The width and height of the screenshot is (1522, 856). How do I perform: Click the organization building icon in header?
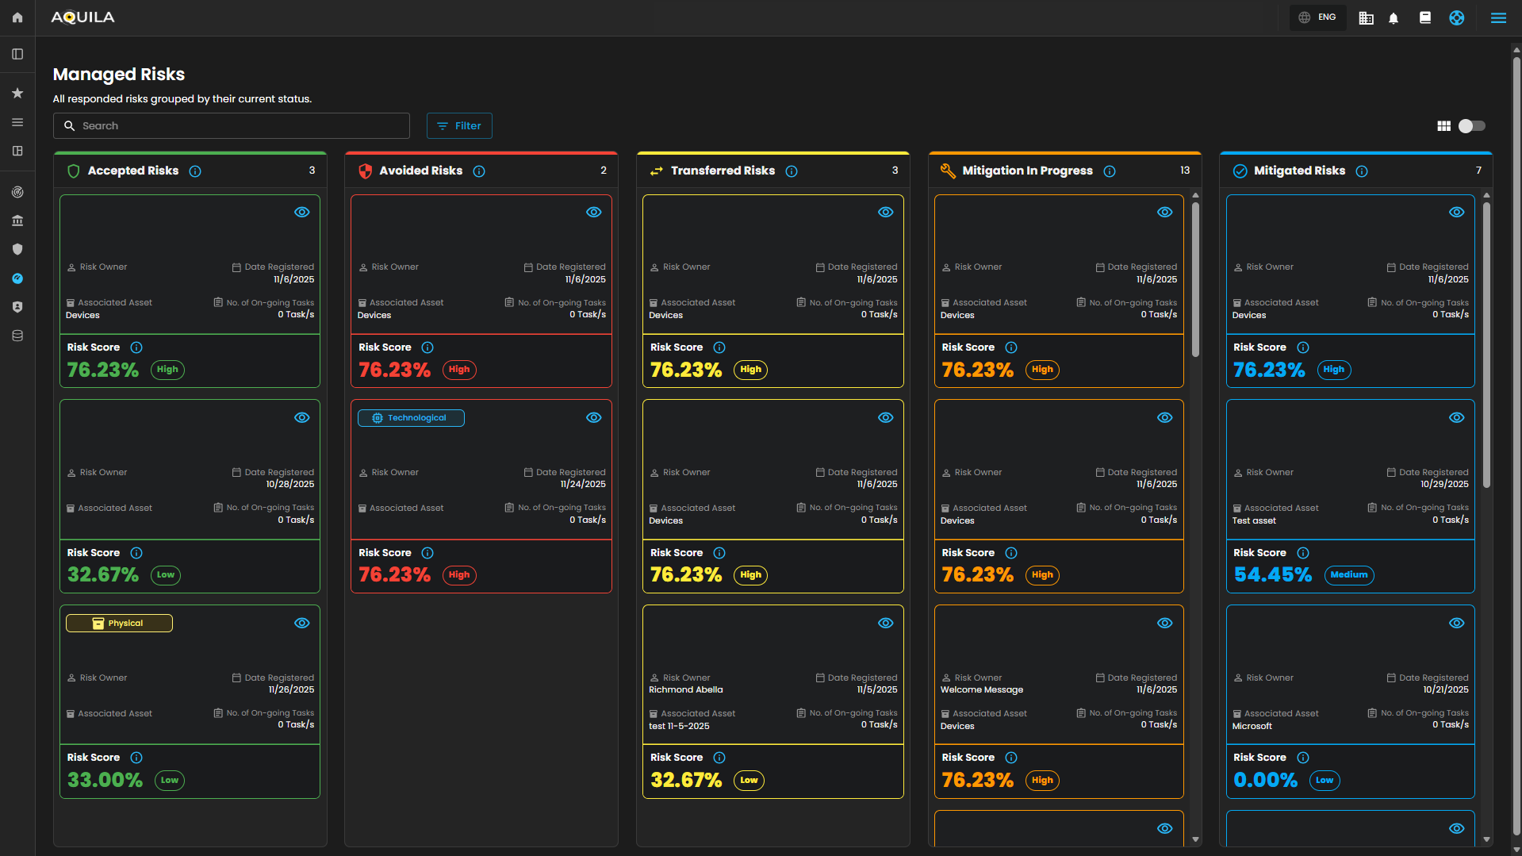tap(1366, 18)
